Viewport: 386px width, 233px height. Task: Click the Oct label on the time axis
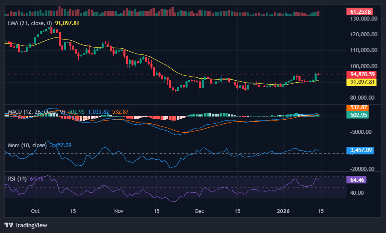pyautogui.click(x=35, y=211)
